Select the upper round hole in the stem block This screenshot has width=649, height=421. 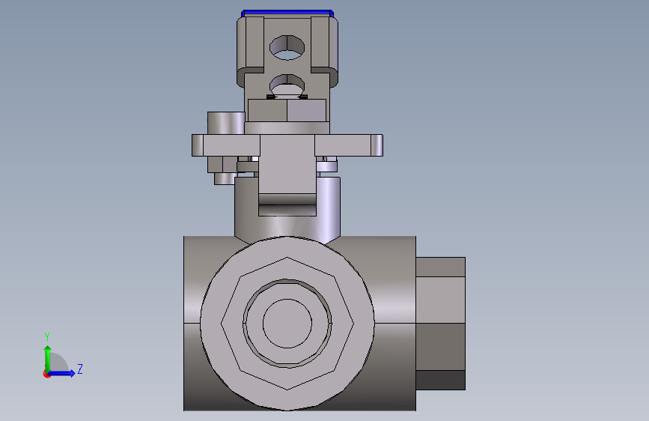click(287, 47)
